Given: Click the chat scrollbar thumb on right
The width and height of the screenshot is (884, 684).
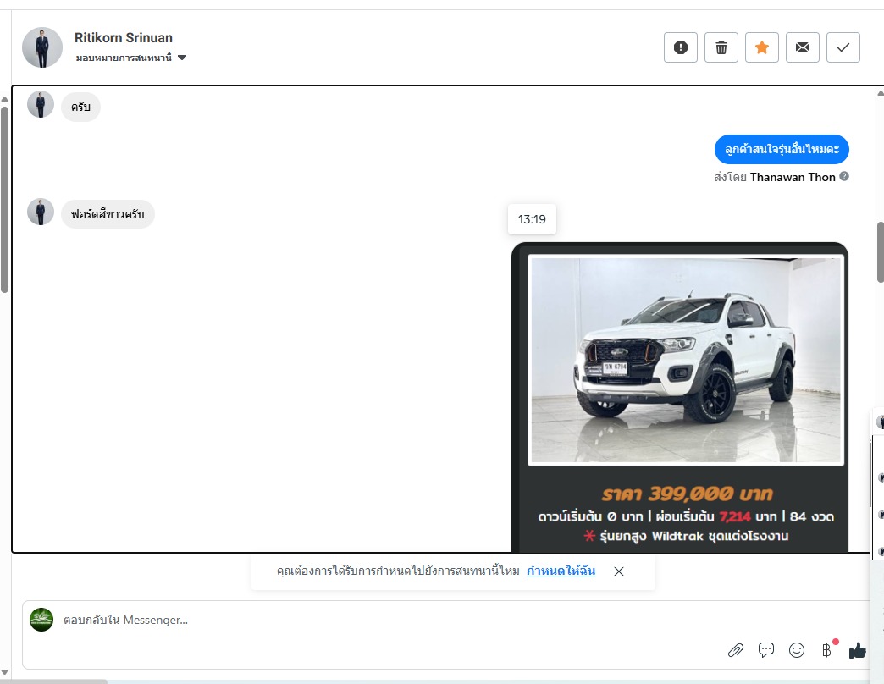Looking at the screenshot, I should click(x=880, y=252).
